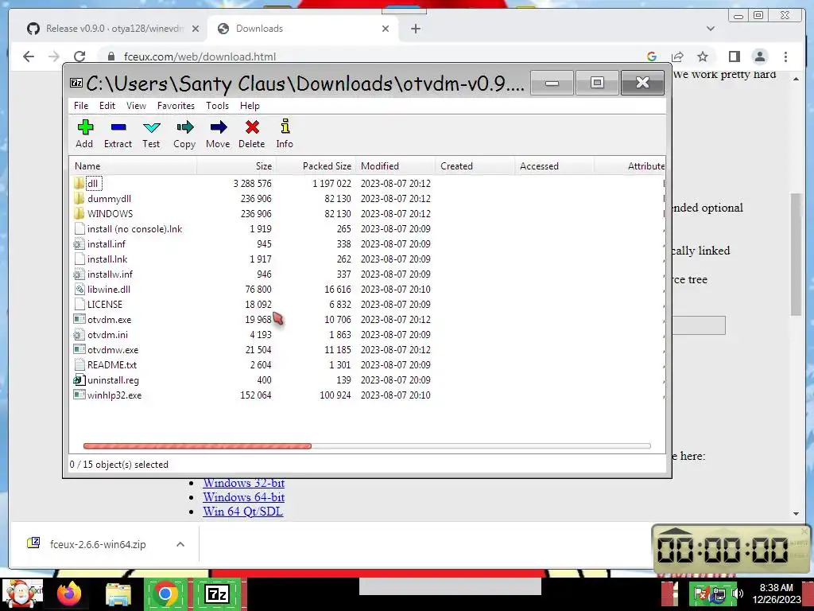Screen dimensions: 814x611
Task: Open a new Chrome tab
Action: pos(415,29)
